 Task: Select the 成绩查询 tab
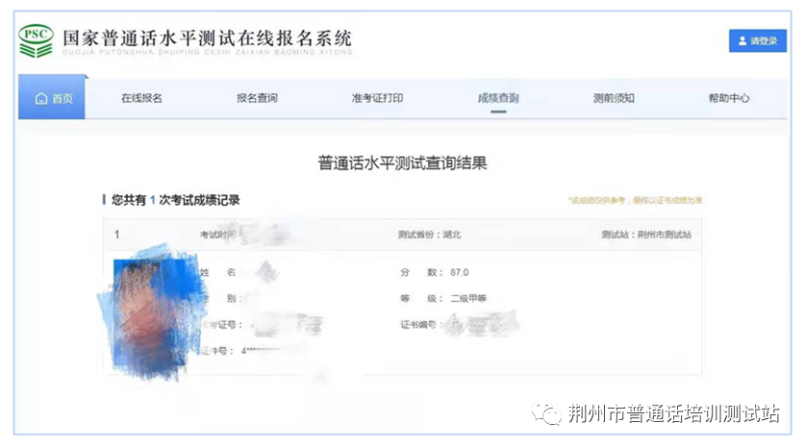point(497,98)
